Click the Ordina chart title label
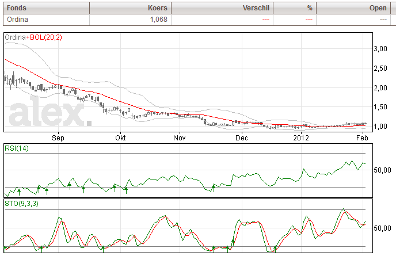 (x=15, y=37)
